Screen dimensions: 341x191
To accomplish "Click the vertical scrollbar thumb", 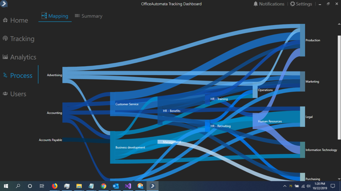I will tap(339, 87).
